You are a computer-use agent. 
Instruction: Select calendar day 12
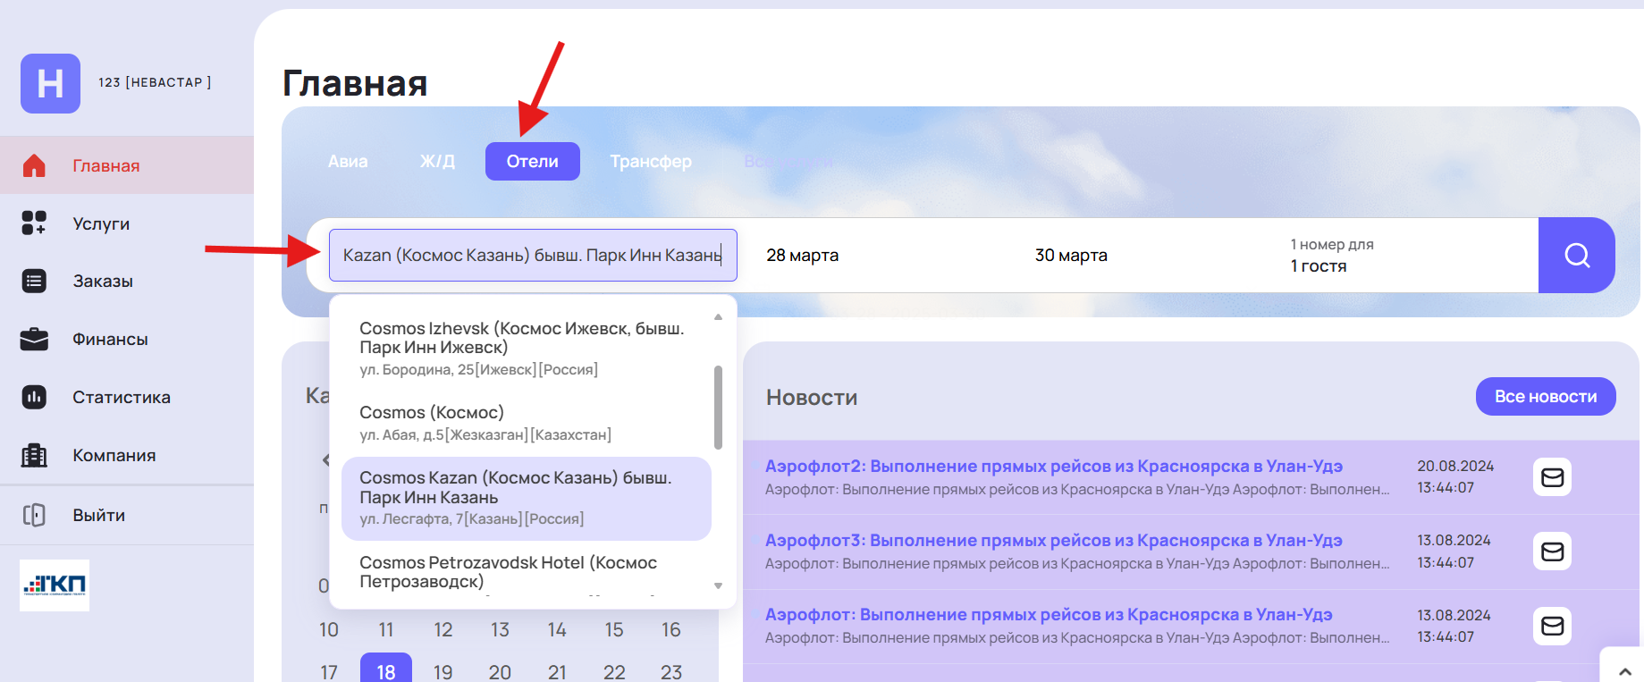443,629
